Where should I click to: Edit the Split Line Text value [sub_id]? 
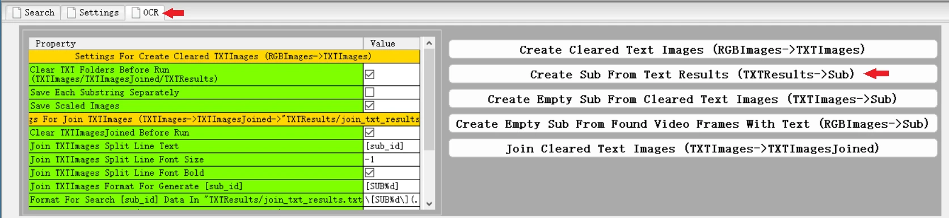391,146
